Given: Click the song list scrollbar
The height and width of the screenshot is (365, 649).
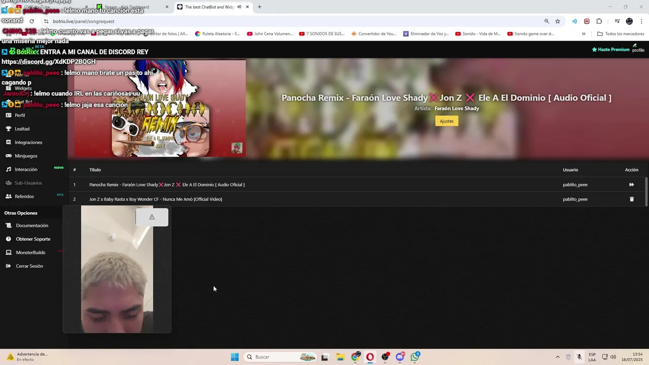Looking at the screenshot, I should tap(646, 192).
